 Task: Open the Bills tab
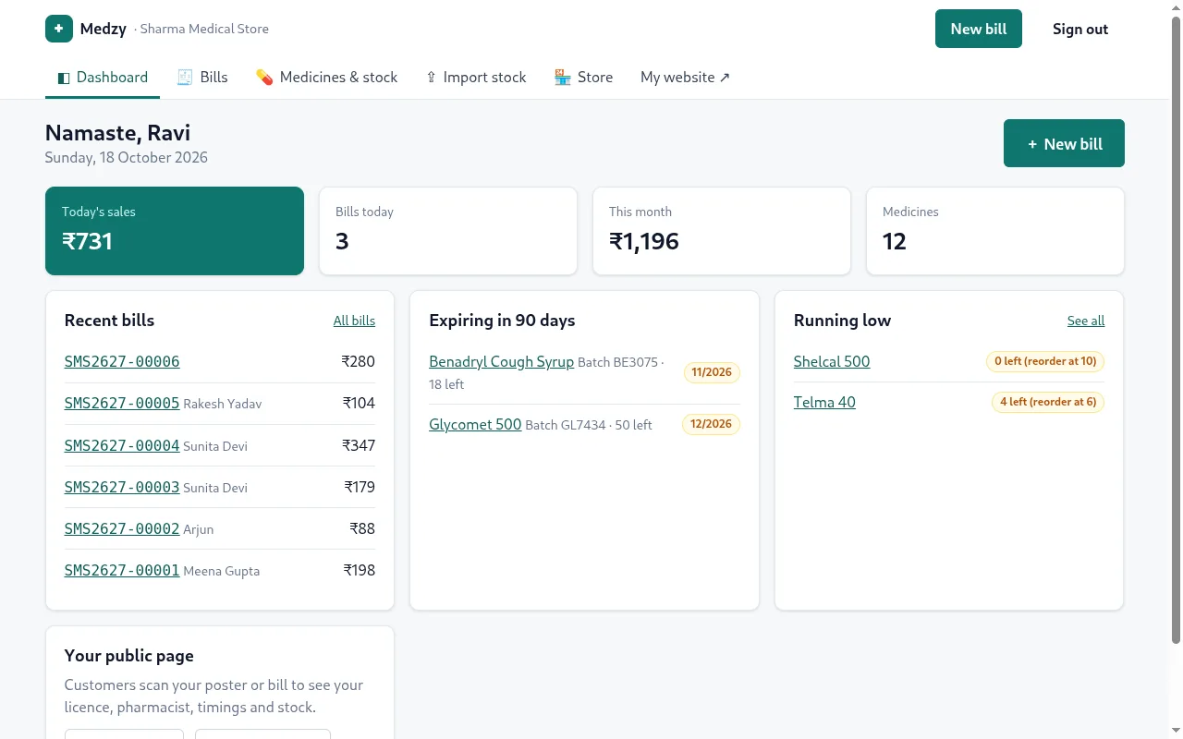[202, 78]
